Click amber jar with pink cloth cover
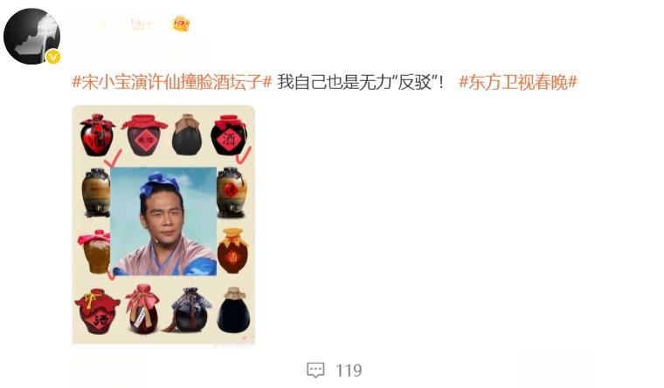The width and height of the screenshot is (664, 388). tap(94, 251)
